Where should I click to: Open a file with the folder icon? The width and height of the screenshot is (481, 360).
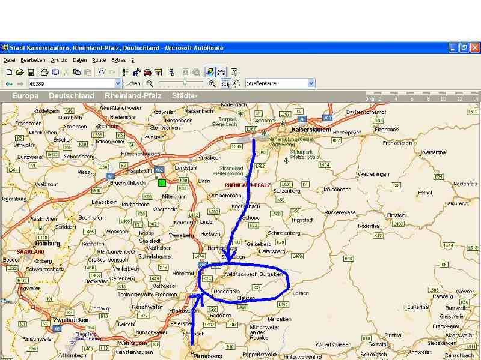[20, 72]
